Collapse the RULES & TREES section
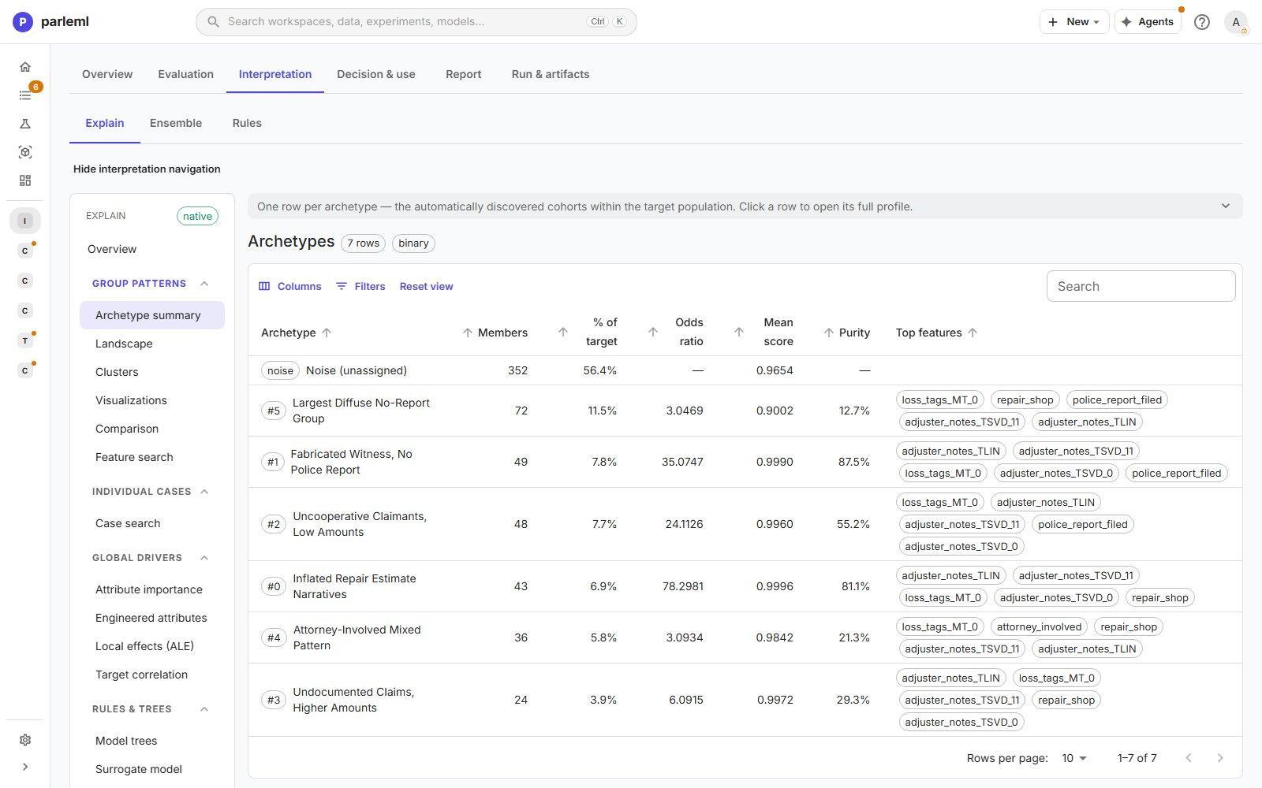 coord(204,709)
